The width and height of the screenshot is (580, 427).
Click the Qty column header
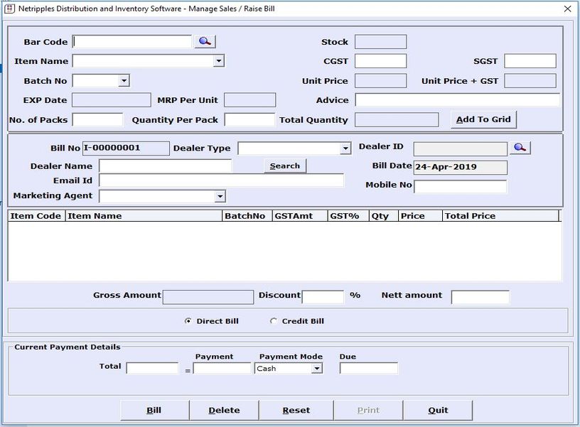(384, 216)
